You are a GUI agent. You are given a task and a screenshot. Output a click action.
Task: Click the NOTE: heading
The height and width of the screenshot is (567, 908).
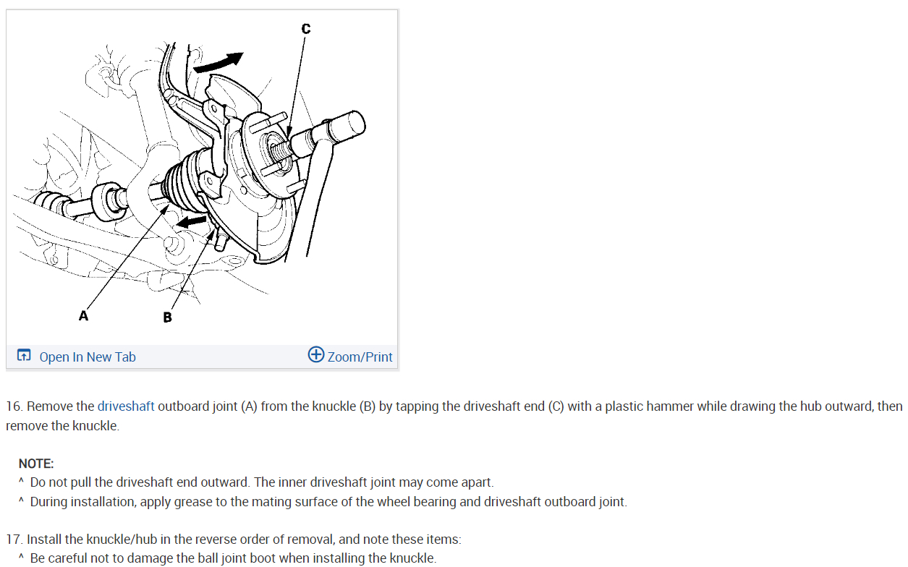tap(36, 464)
